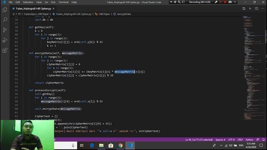The image size is (267, 150).
Task: Open editor More Actions ellipsis
Action: [263, 8]
